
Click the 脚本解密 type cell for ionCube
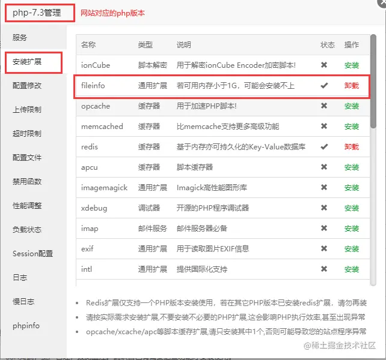(153, 65)
